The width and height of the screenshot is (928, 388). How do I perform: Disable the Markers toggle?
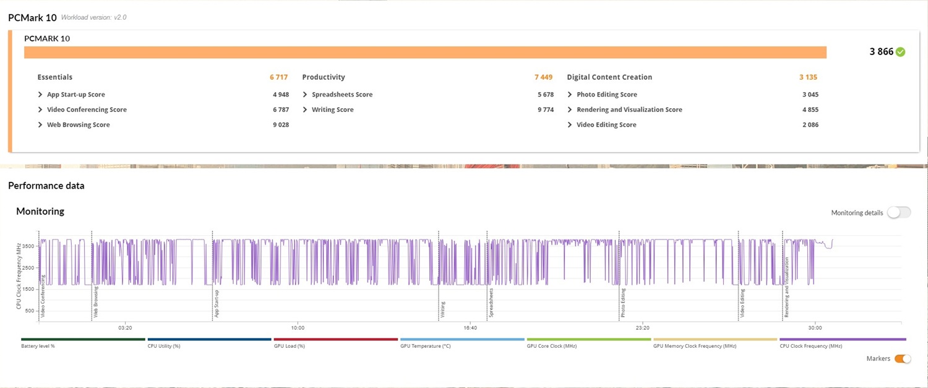[903, 359]
